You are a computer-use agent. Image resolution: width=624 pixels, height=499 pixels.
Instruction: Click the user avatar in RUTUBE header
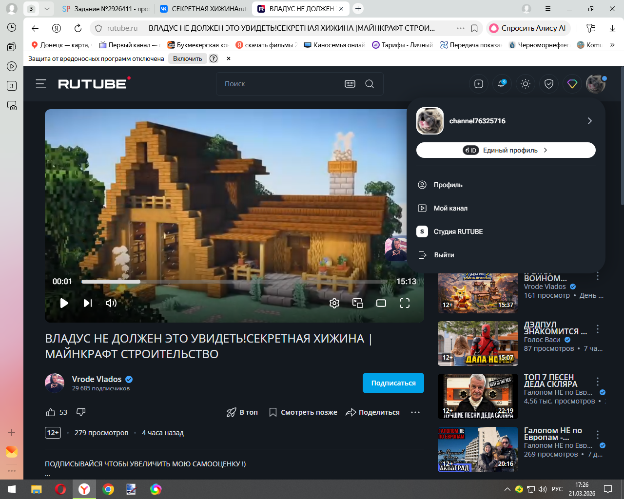click(x=596, y=84)
